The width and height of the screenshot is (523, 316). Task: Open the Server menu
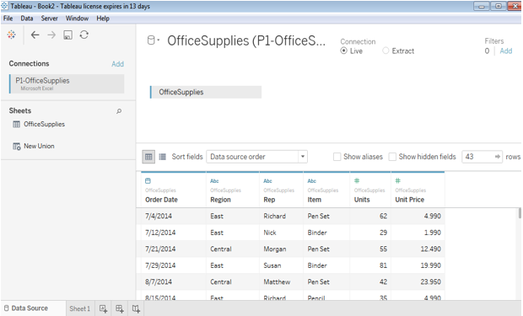(50, 19)
